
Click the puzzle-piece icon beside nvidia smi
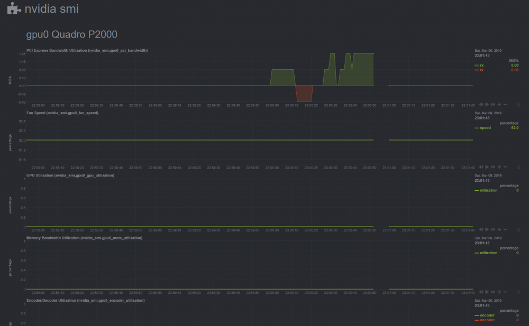pos(14,8)
